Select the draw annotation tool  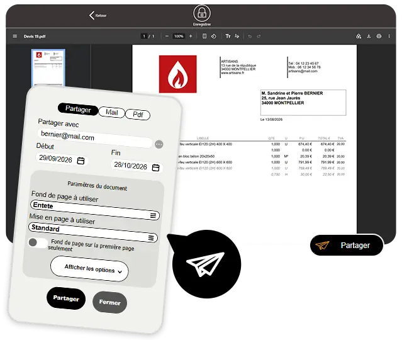coord(237,36)
